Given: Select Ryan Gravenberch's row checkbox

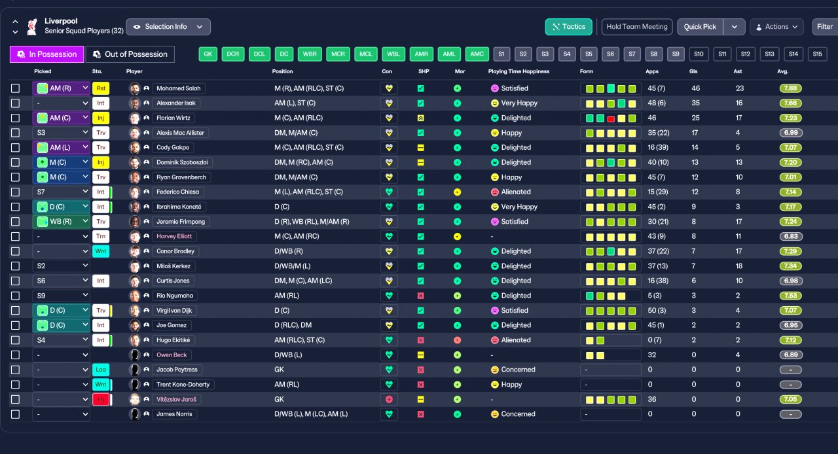Looking at the screenshot, I should 15,177.
